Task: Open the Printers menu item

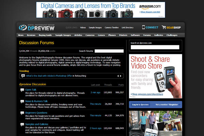Action: click(123, 35)
